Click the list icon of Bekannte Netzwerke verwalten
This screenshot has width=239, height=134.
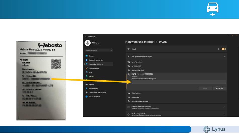pos(129,107)
